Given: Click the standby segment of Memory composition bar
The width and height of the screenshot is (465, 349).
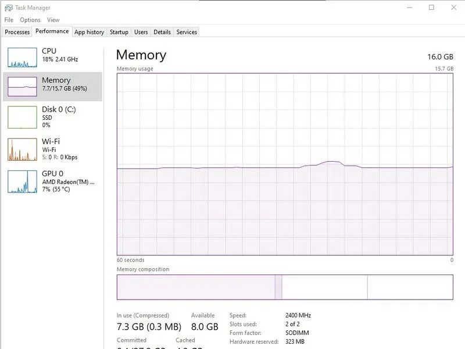Looking at the screenshot, I should pyautogui.click(x=324, y=287).
